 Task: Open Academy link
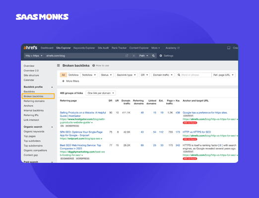[x=173, y=48]
